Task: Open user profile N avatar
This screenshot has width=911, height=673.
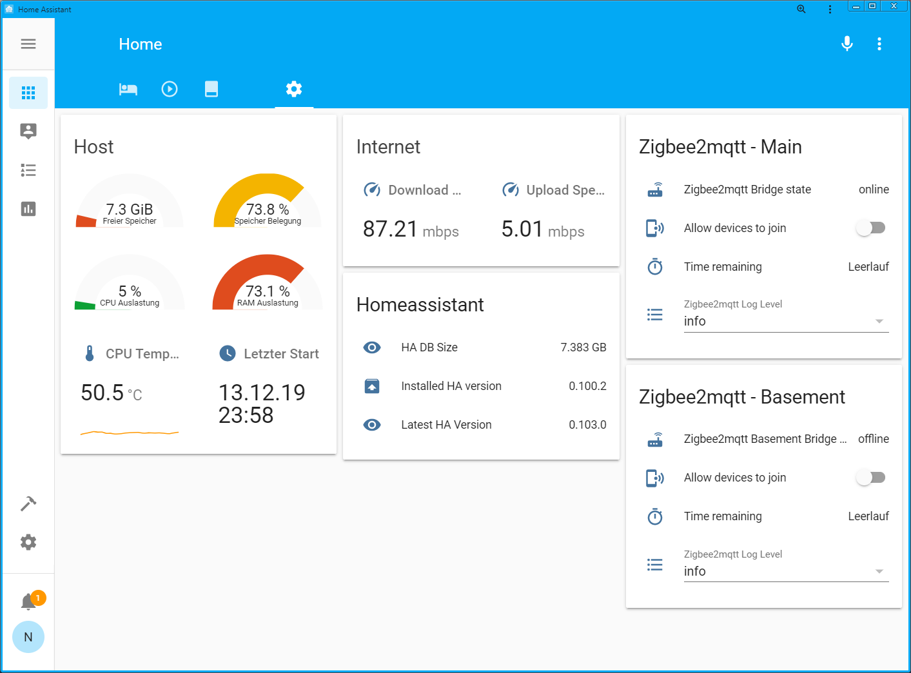Action: pos(28,637)
